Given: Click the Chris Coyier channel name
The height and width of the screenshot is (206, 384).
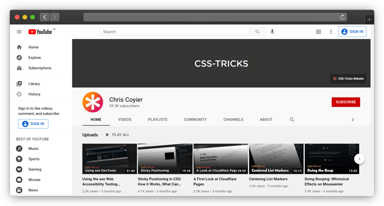Looking at the screenshot, I should click(x=126, y=100).
